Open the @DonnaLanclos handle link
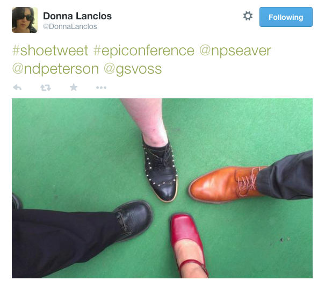Image resolution: width=325 pixels, height=288 pixels. pyautogui.click(x=70, y=26)
